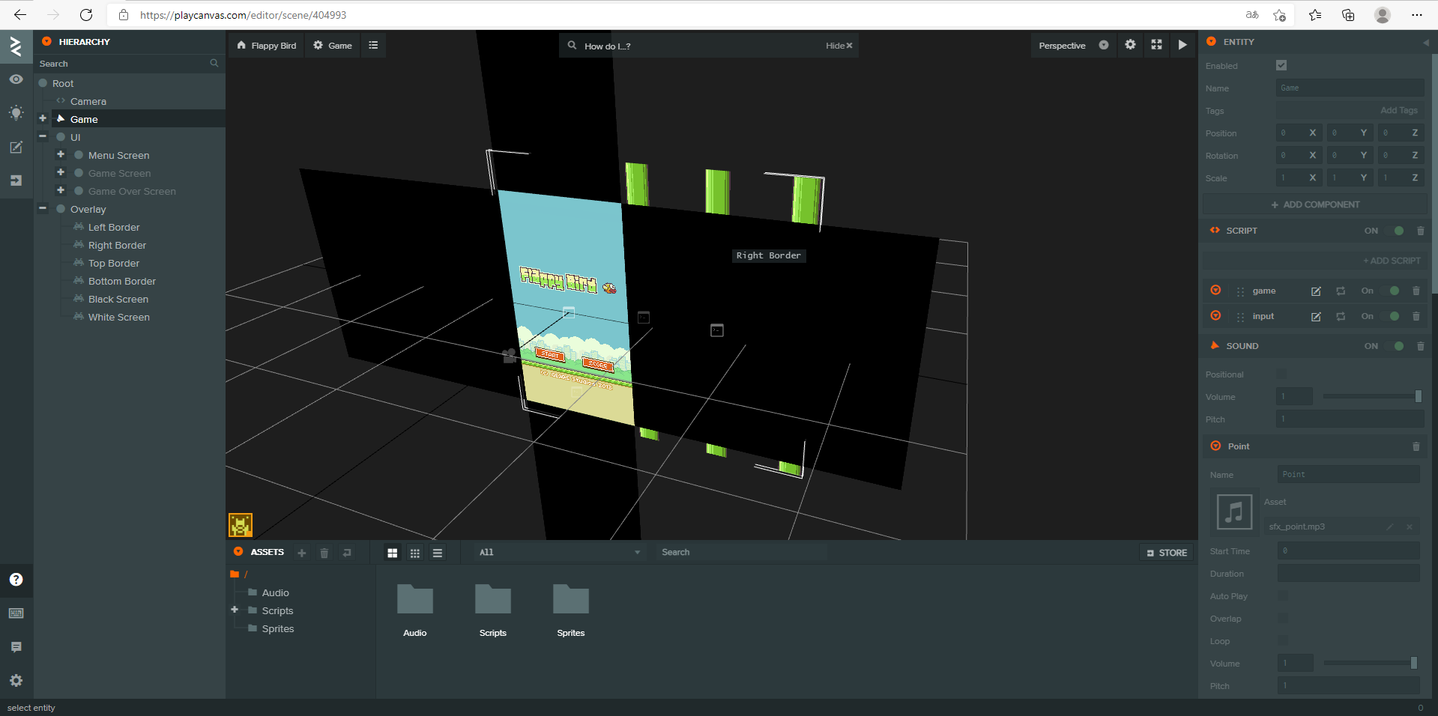Select White Screen in hierarchy
Viewport: 1438px width, 716px height.
118,317
